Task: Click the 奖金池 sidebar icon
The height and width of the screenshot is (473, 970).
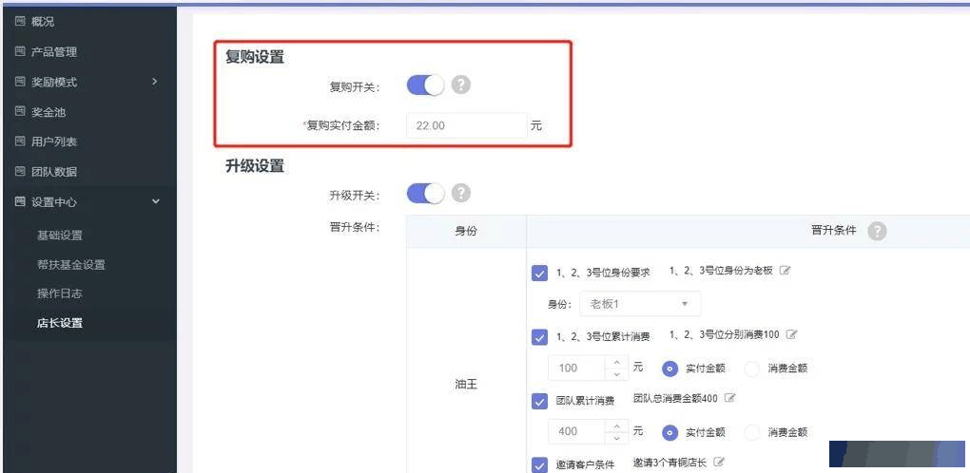Action: coord(20,112)
